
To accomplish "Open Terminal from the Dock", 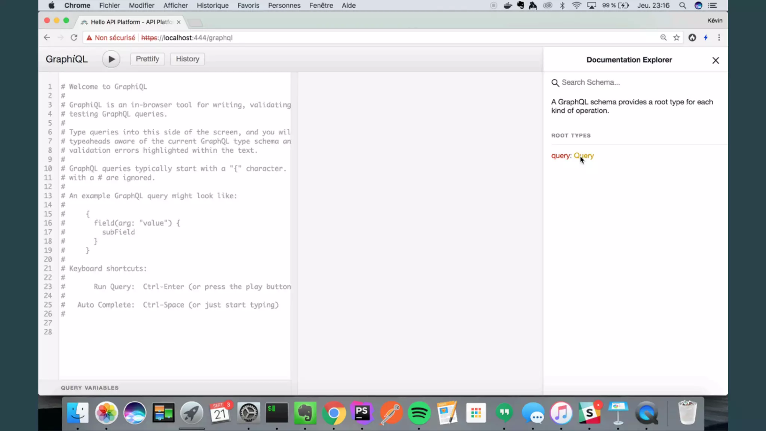I will click(277, 413).
